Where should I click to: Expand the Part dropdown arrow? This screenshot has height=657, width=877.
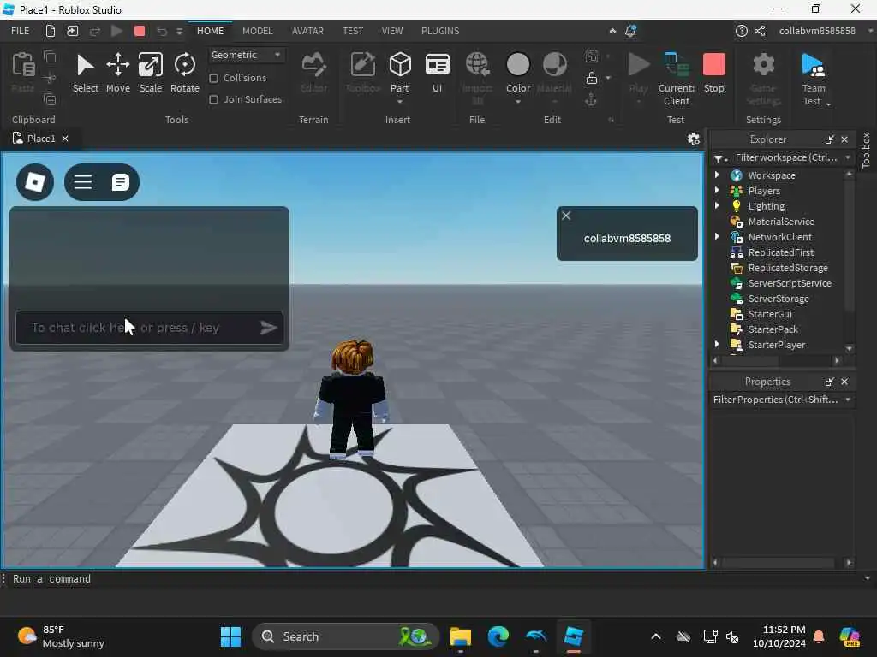coord(399,103)
